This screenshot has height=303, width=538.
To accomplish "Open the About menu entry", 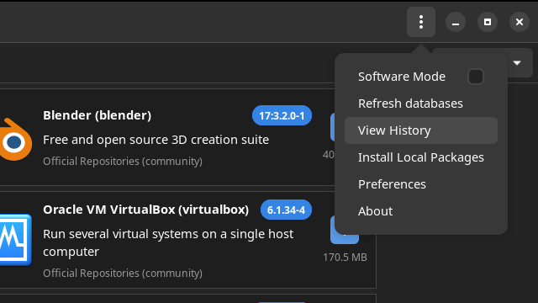I will pos(421,211).
